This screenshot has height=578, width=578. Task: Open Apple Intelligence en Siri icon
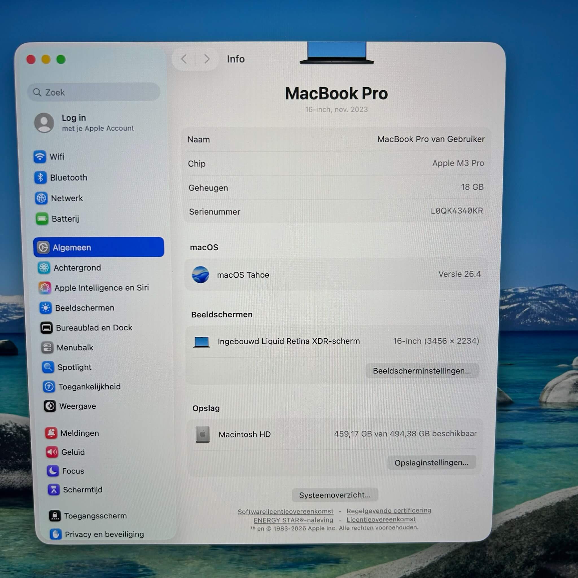(x=45, y=288)
